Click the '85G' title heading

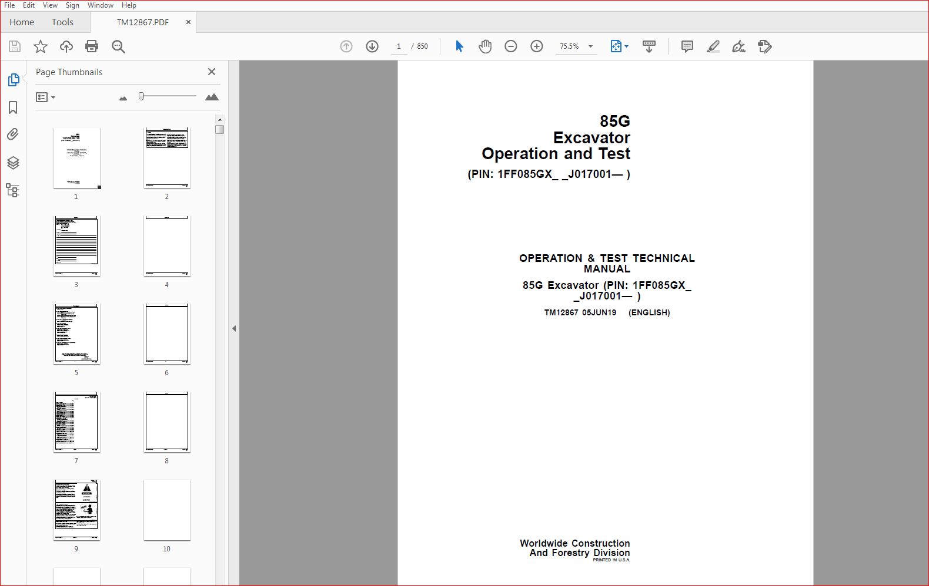615,121
